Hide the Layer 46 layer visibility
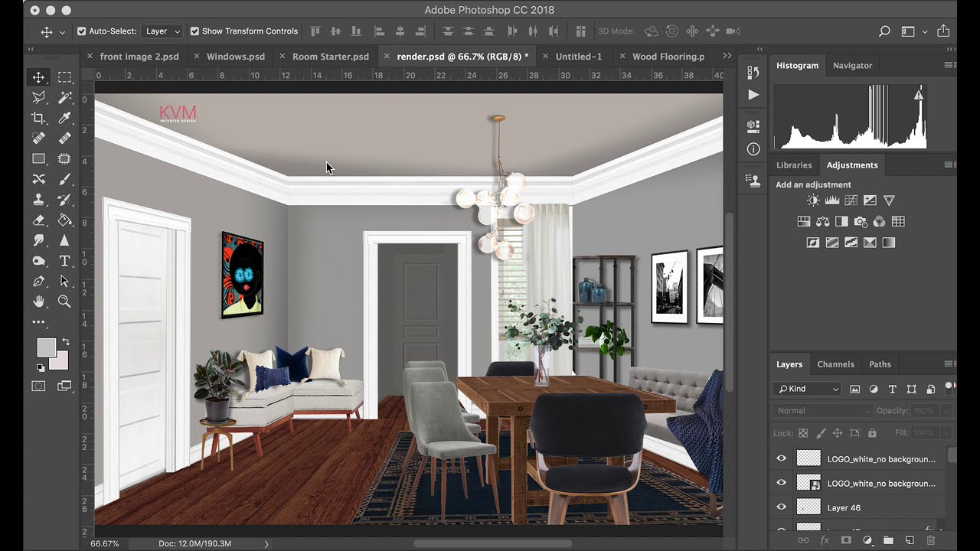 tap(781, 507)
